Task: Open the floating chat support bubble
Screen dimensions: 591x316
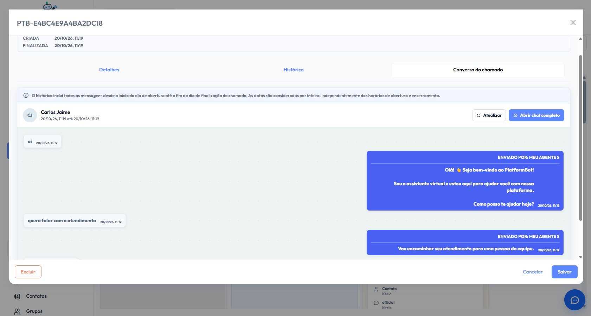Action: pyautogui.click(x=575, y=300)
